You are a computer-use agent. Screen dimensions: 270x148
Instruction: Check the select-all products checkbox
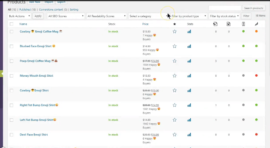pos(11,24)
